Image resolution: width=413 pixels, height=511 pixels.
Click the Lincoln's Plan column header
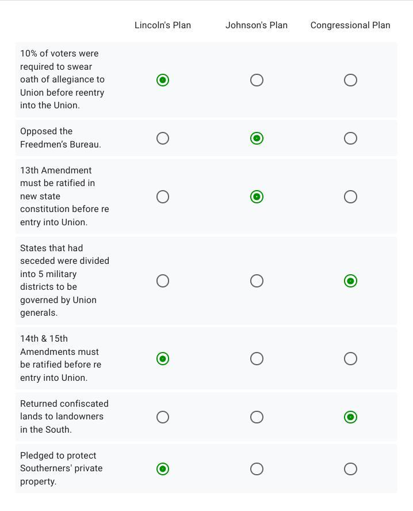click(x=163, y=25)
